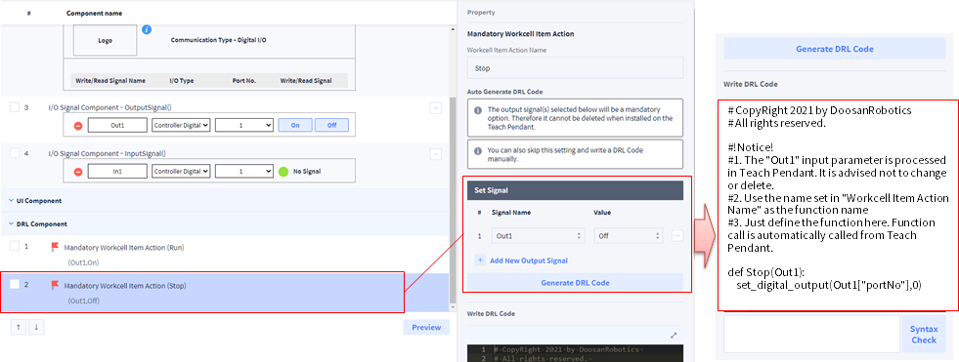Click the blue info icon beside Logo
The image size is (959, 362).
click(x=147, y=29)
